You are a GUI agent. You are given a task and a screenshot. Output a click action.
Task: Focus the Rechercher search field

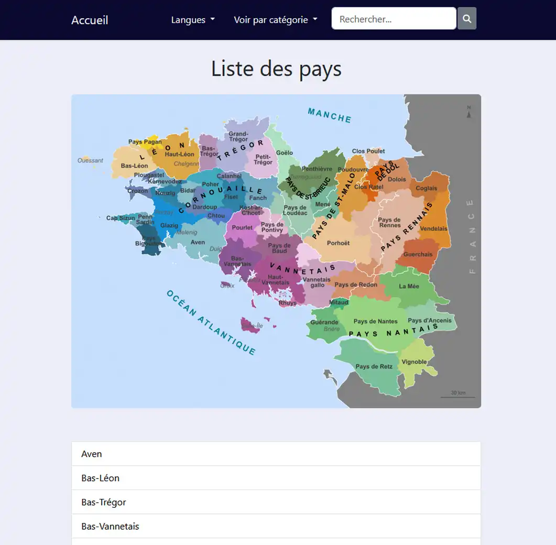(394, 18)
